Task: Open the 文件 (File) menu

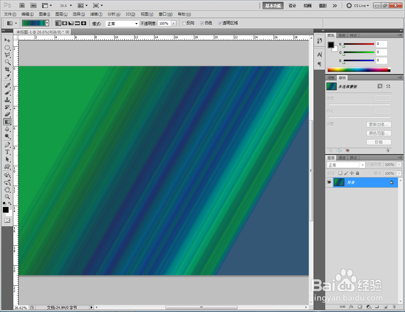Action: (10, 14)
